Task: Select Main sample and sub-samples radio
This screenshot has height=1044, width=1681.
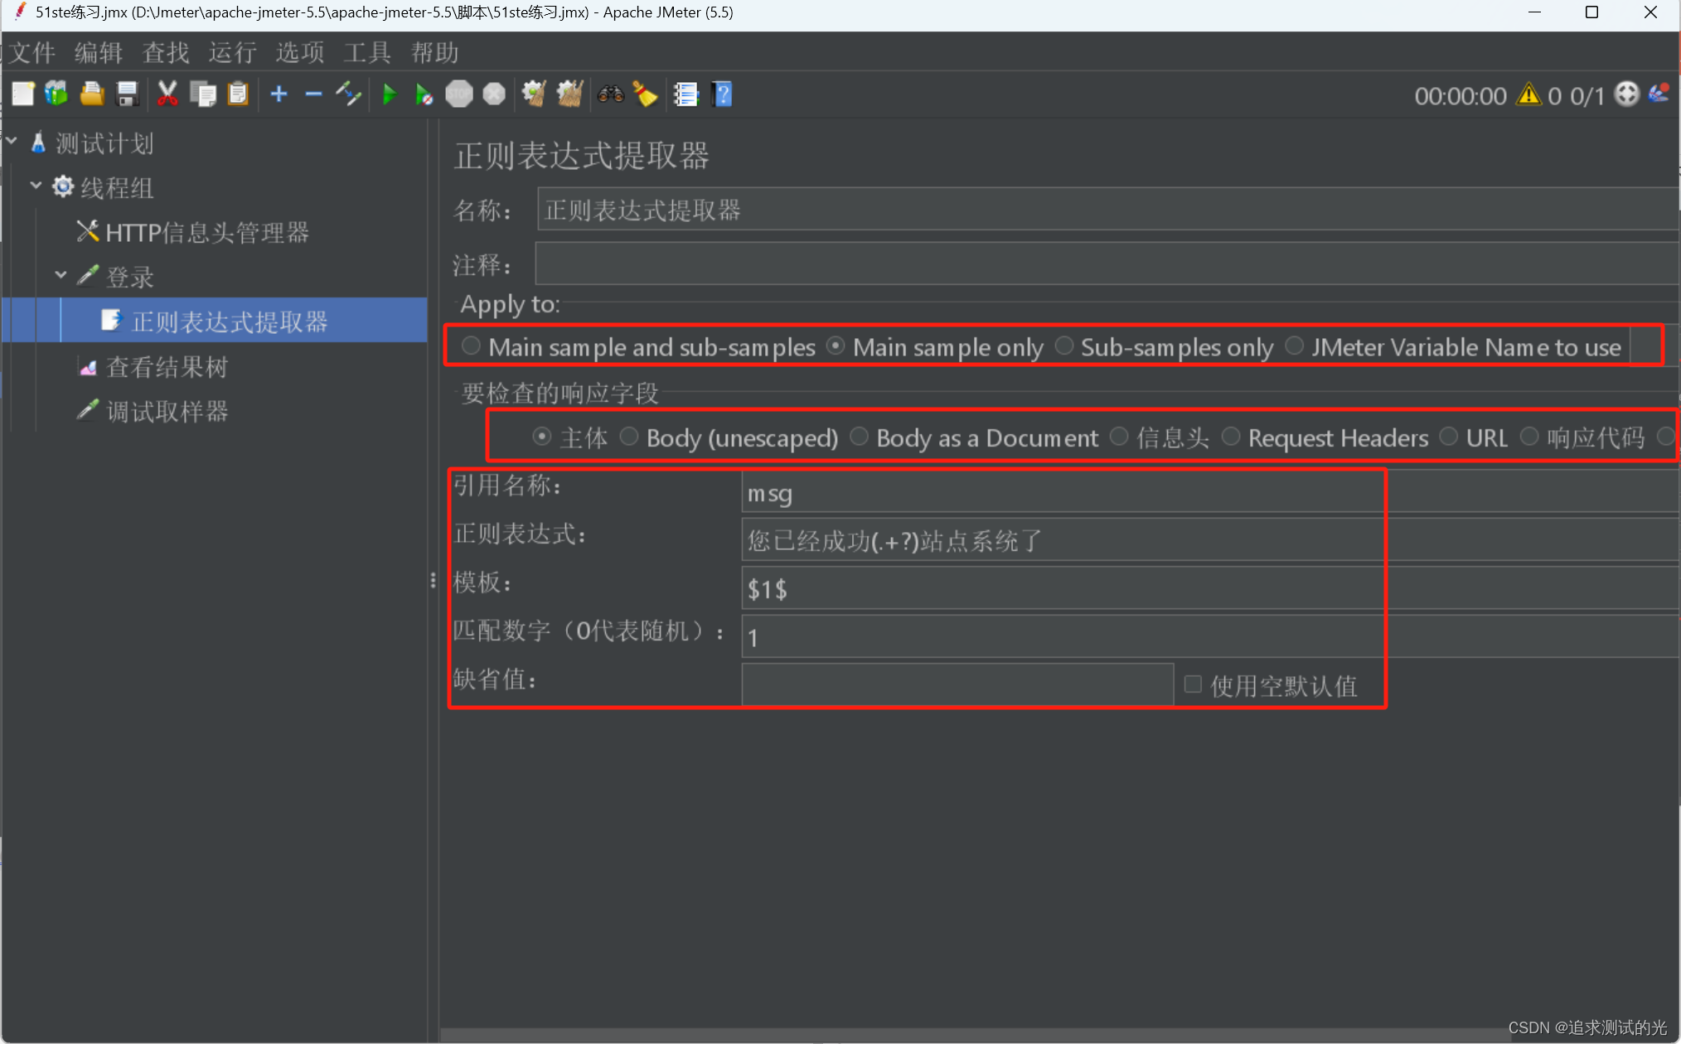Action: coord(471,346)
